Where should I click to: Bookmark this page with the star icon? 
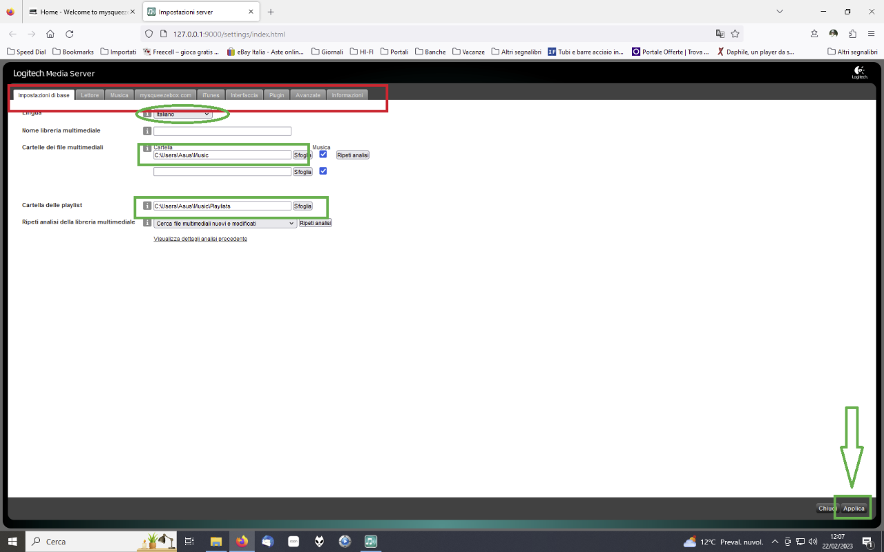pyautogui.click(x=735, y=34)
